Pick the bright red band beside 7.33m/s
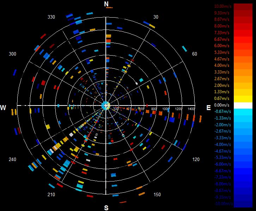256x211 pixels. pos(243,33)
